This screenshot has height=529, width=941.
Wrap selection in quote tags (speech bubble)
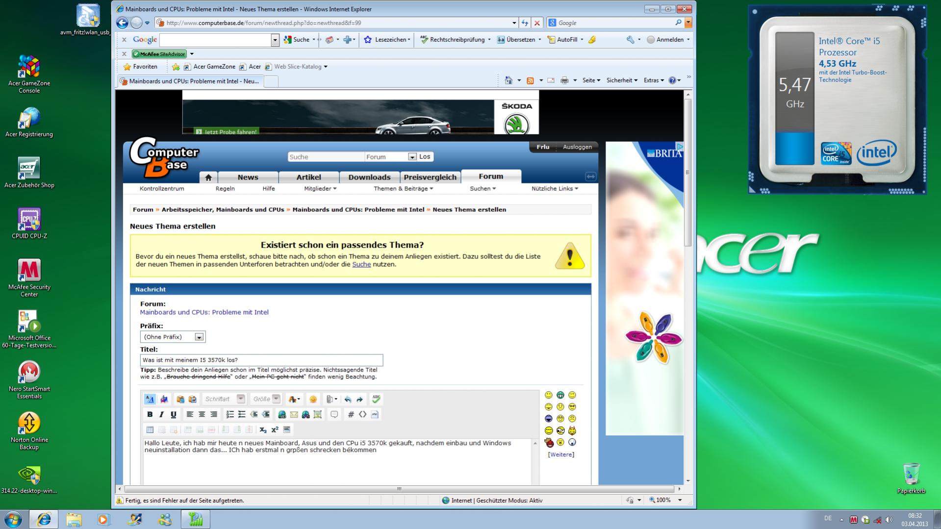(334, 414)
